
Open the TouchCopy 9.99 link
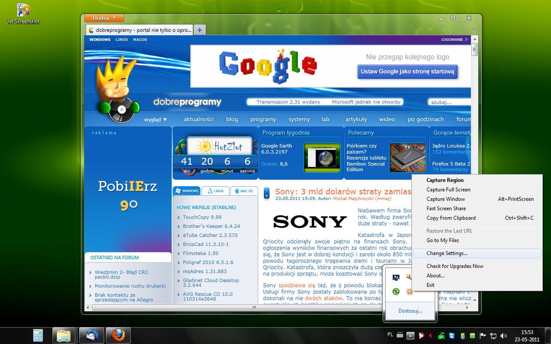[x=202, y=217]
